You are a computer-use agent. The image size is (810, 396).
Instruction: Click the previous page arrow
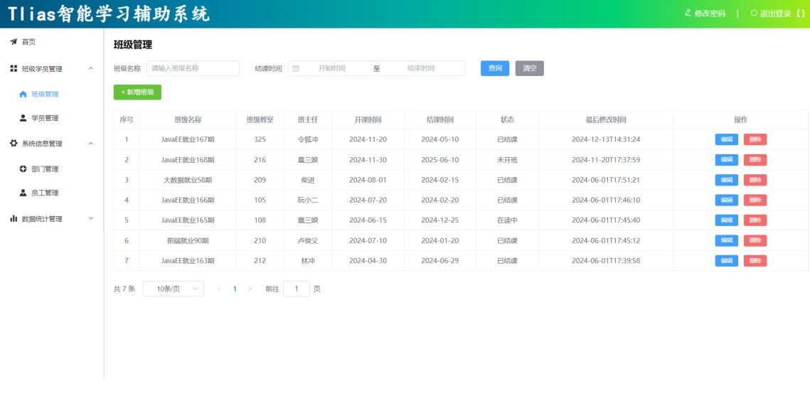[219, 289]
